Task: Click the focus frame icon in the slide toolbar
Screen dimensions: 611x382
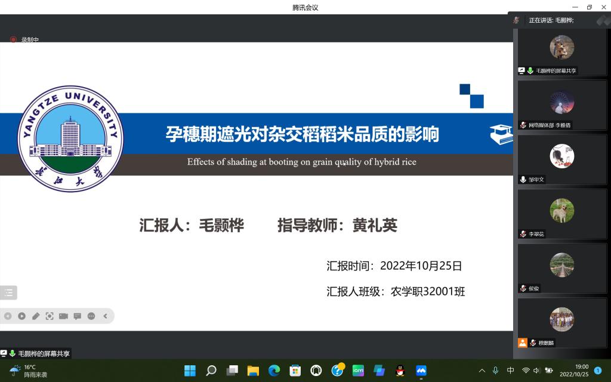Action: coord(50,316)
